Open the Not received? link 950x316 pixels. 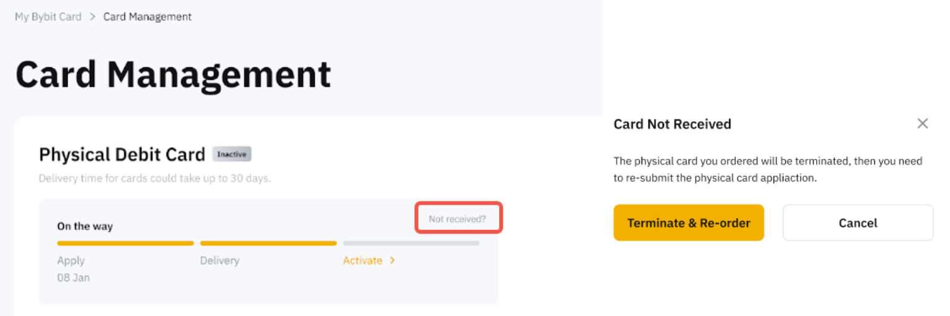coord(458,218)
